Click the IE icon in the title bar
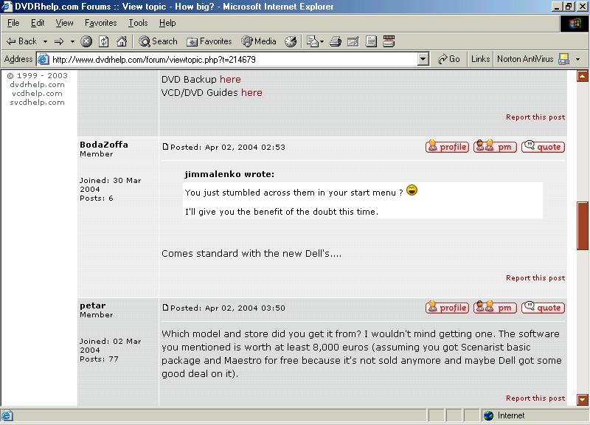590x425 pixels. click(7, 7)
